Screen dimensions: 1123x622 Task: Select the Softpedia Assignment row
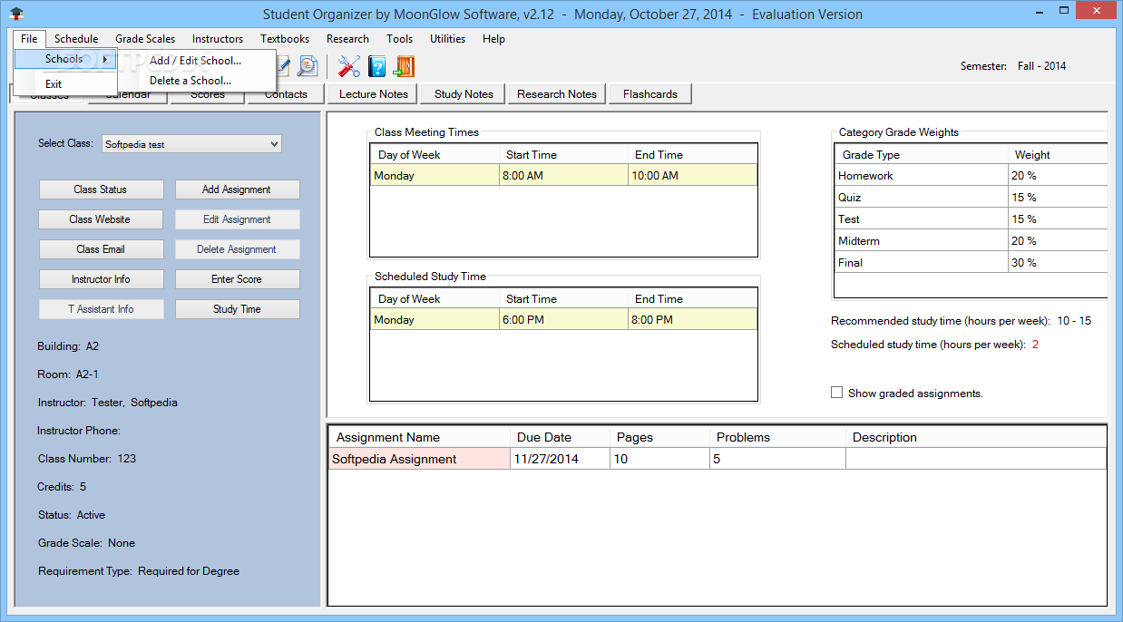pos(717,459)
